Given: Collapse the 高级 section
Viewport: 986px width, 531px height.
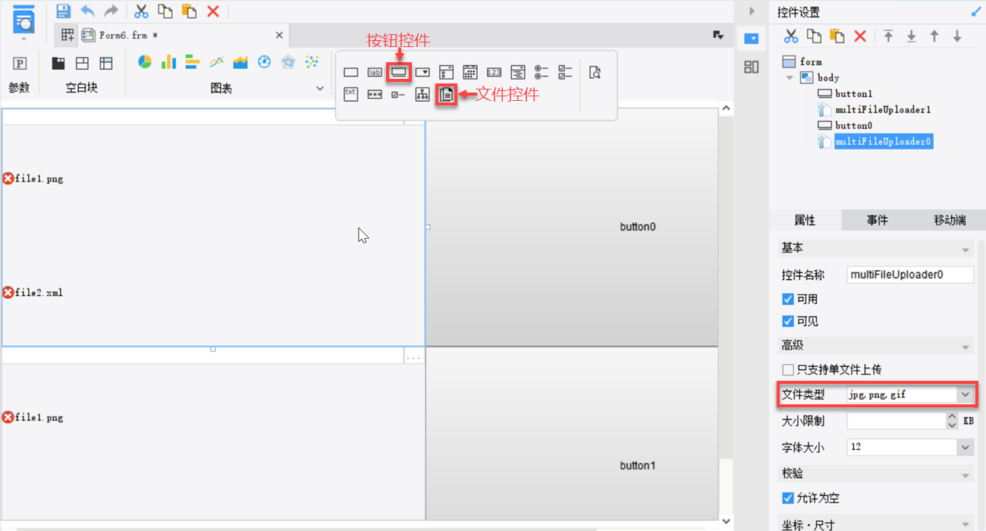Looking at the screenshot, I should [966, 347].
